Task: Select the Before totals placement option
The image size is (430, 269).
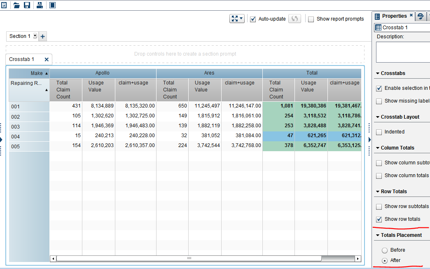Action: coord(385,250)
